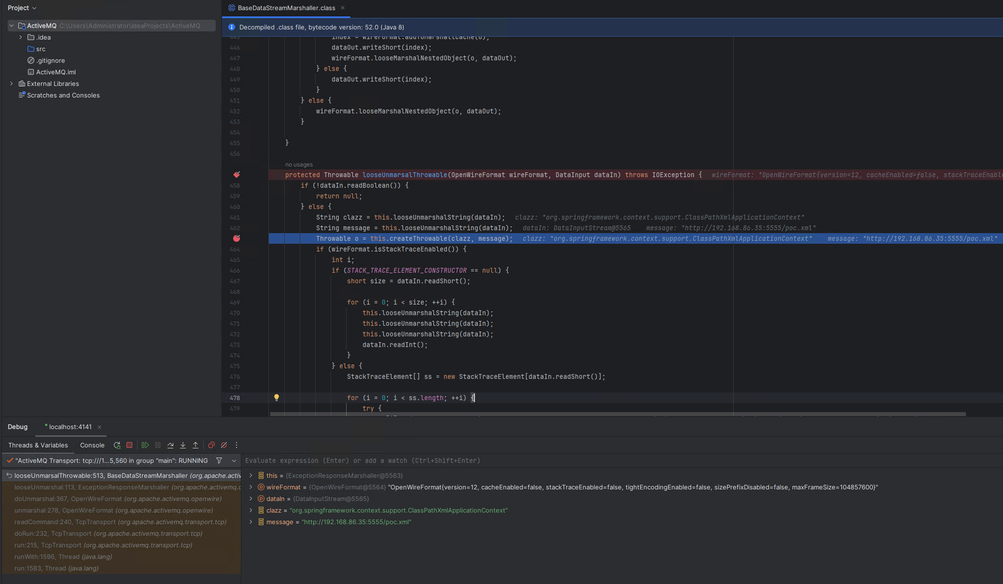Image resolution: width=1003 pixels, height=584 pixels.
Task: Switch to the Console tab
Action: tap(92, 445)
